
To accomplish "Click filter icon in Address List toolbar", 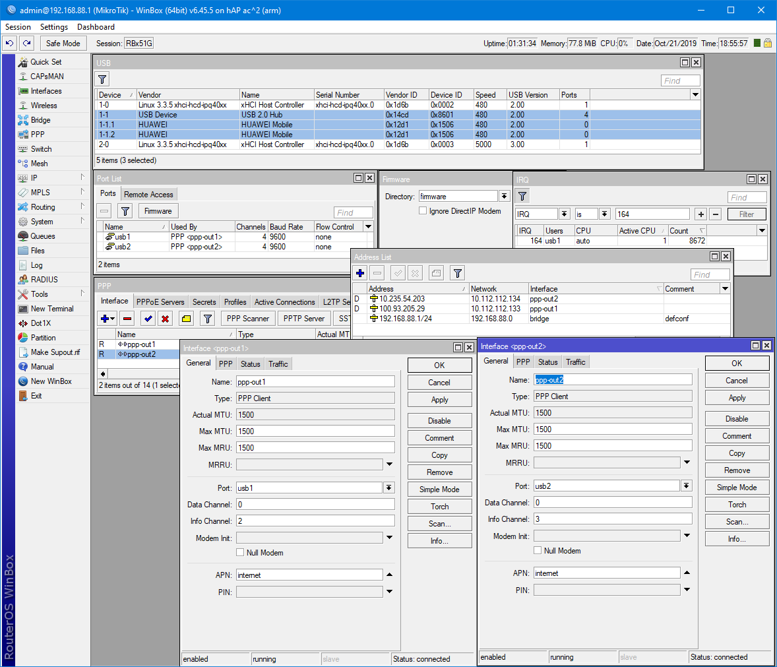I will tap(457, 273).
